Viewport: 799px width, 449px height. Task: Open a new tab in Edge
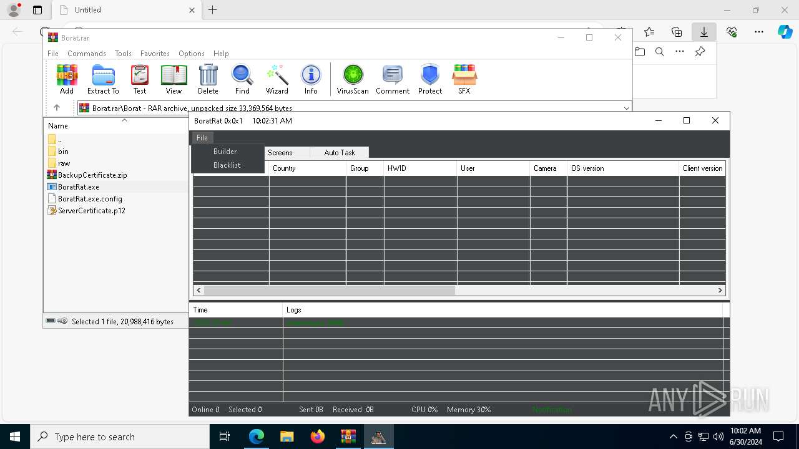(213, 10)
